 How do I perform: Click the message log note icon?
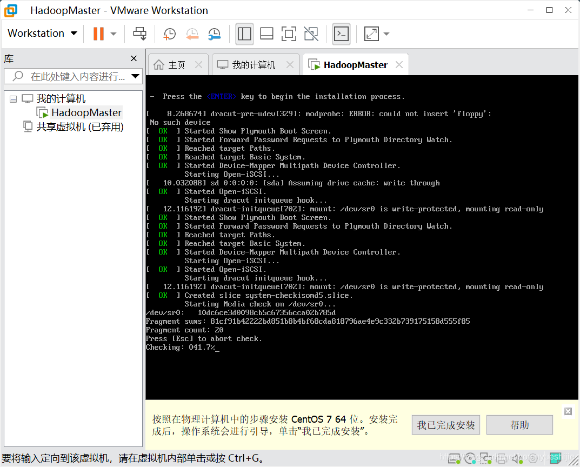coord(555,458)
